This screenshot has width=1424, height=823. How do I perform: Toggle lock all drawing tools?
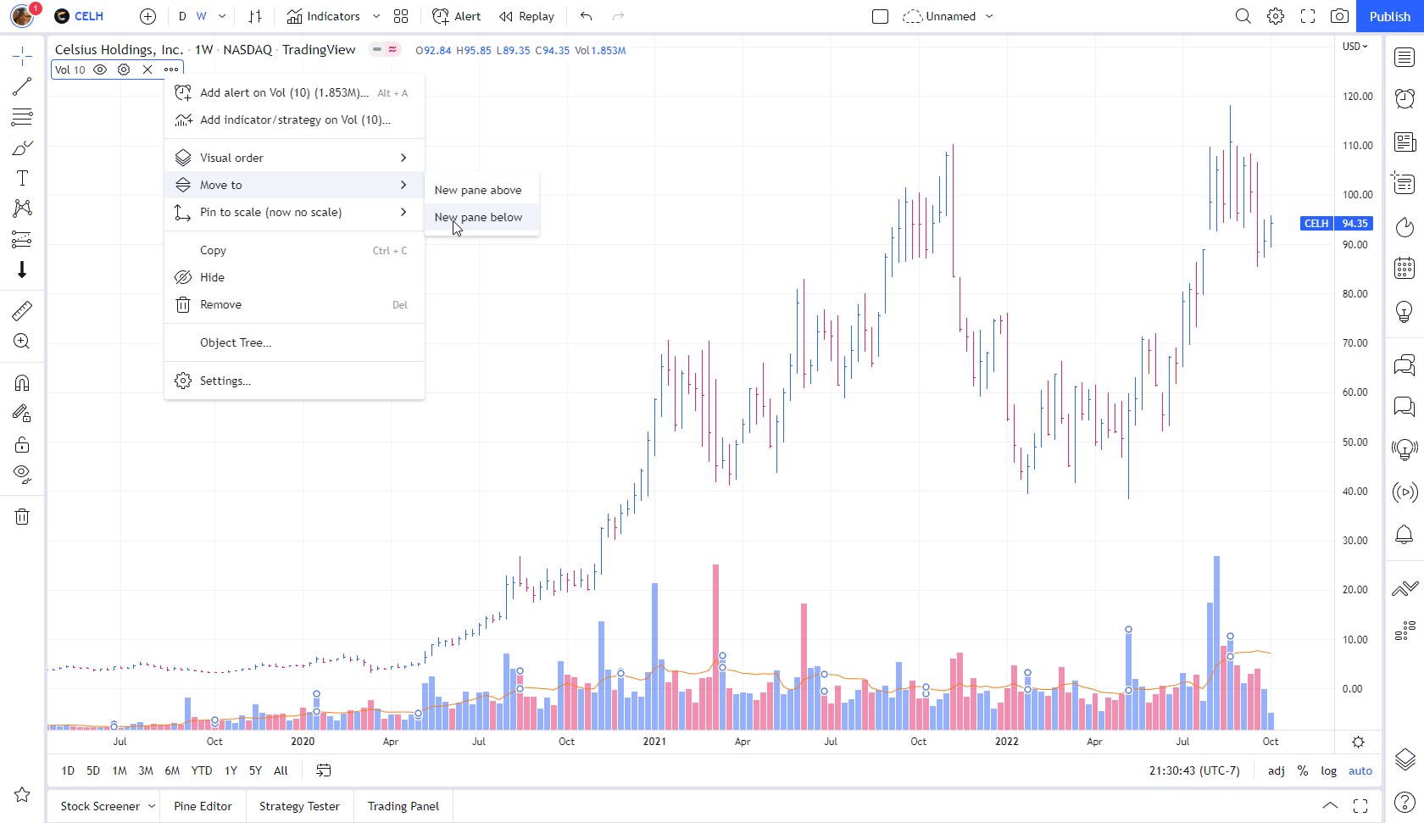pyautogui.click(x=22, y=445)
